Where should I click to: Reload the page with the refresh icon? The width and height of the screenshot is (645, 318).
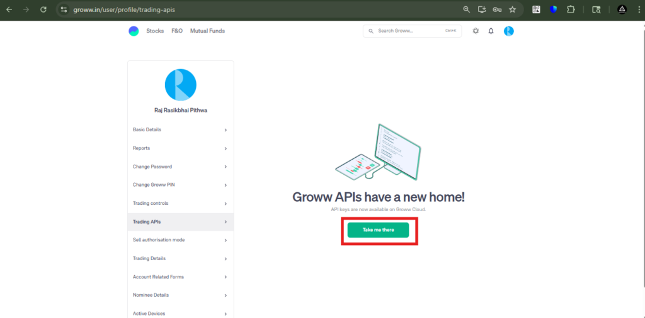pos(43,9)
